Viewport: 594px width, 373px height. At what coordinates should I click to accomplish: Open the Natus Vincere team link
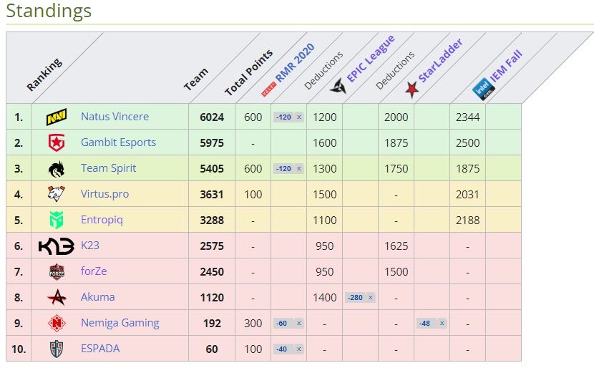[x=115, y=117]
